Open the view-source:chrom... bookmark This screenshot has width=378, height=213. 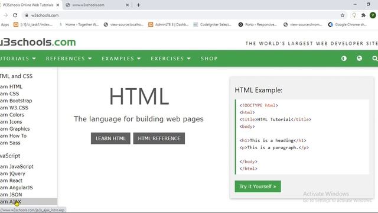click(x=303, y=25)
